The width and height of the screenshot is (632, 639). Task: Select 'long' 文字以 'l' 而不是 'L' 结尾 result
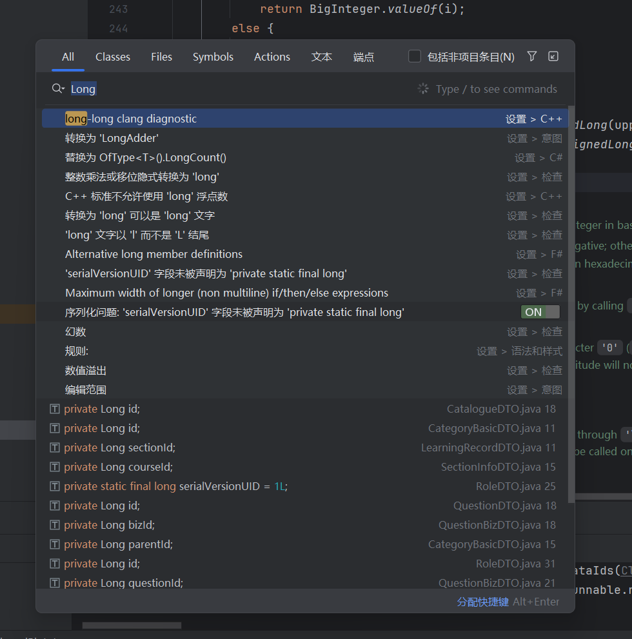pos(305,235)
